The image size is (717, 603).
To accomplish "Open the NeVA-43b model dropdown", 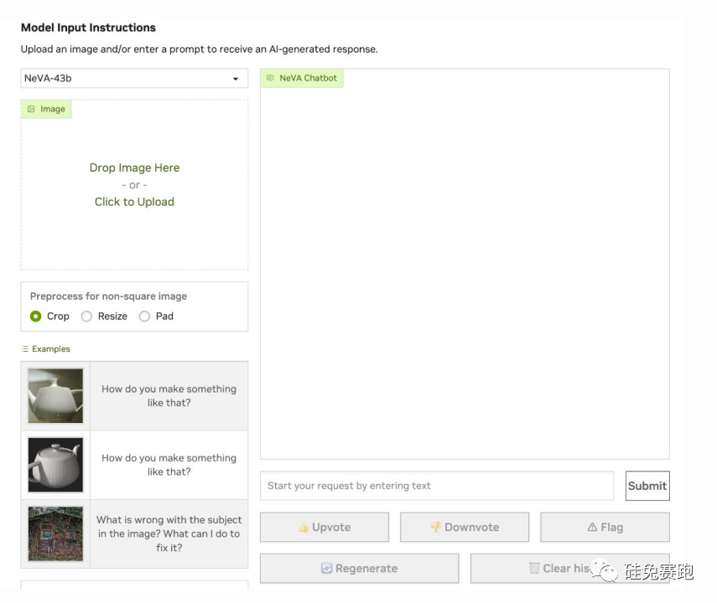I will 134,79.
